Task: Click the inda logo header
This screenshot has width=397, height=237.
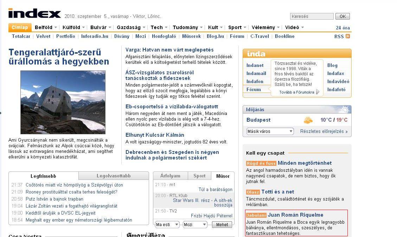Action: [x=256, y=54]
